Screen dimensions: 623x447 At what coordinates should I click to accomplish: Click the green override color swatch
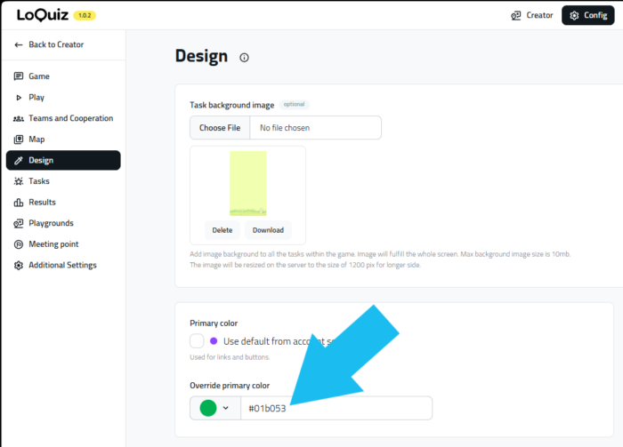coord(208,408)
